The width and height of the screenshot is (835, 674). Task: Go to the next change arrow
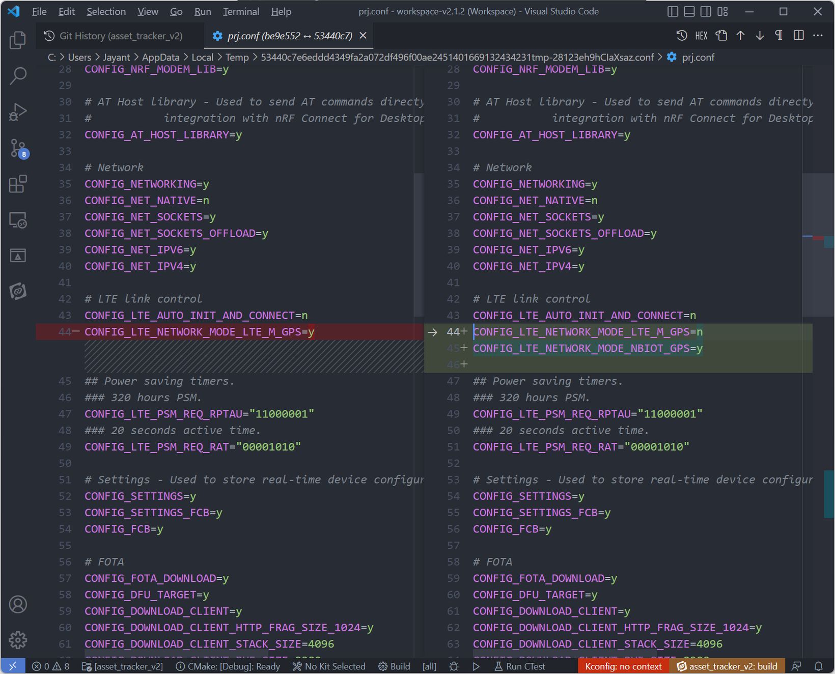pos(760,36)
